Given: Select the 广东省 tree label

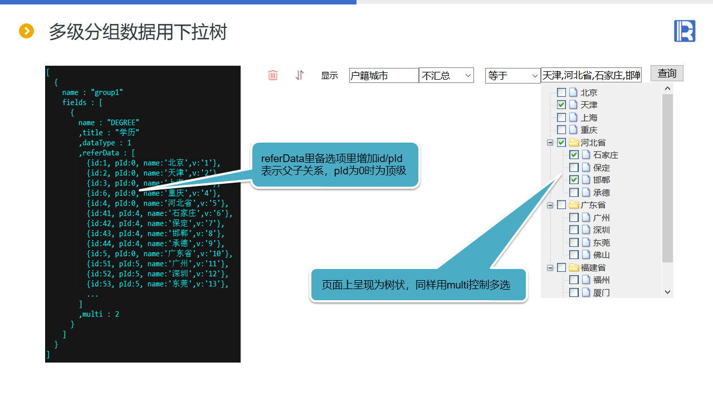Looking at the screenshot, I should 593,205.
